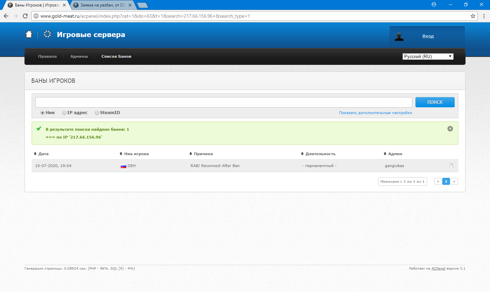Bookmark this page with the star
The height and width of the screenshot is (292, 490).
tap(473, 16)
